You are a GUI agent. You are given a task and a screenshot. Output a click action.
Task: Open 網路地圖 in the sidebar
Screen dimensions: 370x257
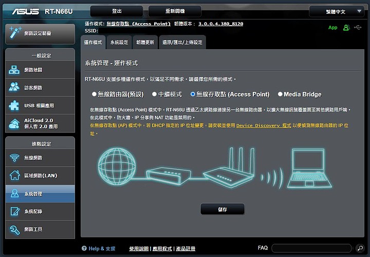point(40,70)
